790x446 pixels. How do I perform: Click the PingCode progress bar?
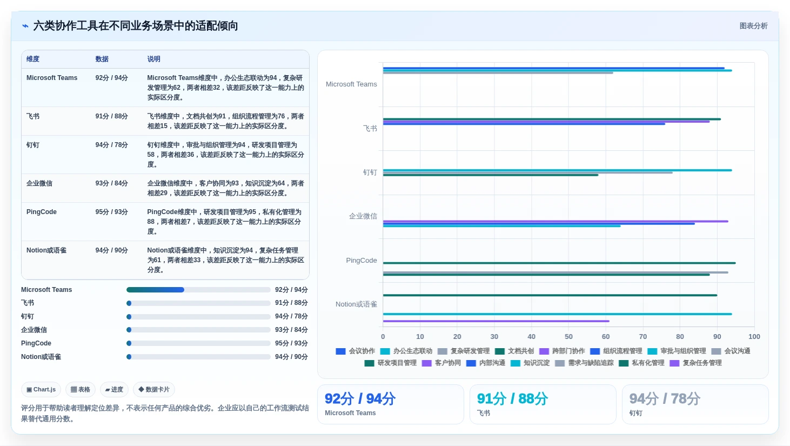coord(198,343)
